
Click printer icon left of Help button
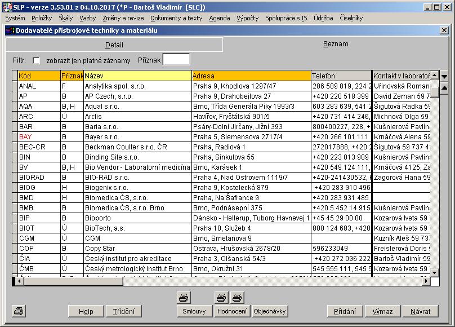coord(19,311)
